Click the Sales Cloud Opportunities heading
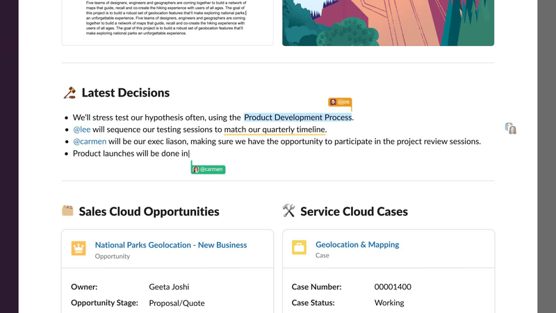 149,211
